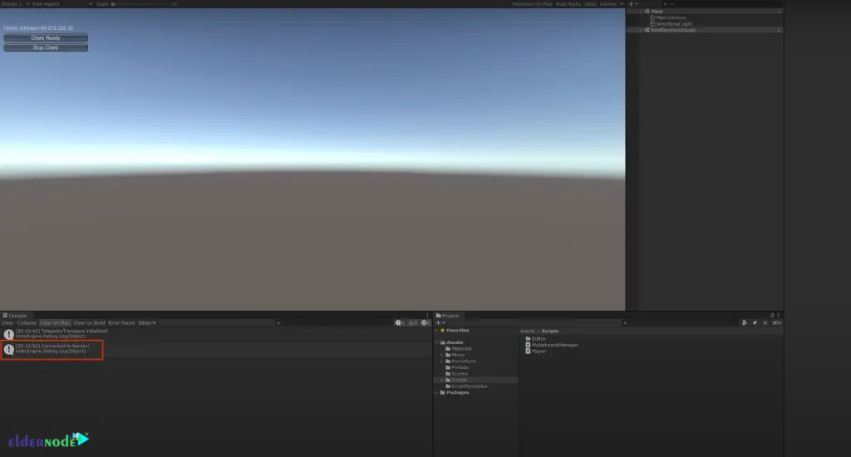Click the Client Ready button
The height and width of the screenshot is (457, 851).
point(46,38)
